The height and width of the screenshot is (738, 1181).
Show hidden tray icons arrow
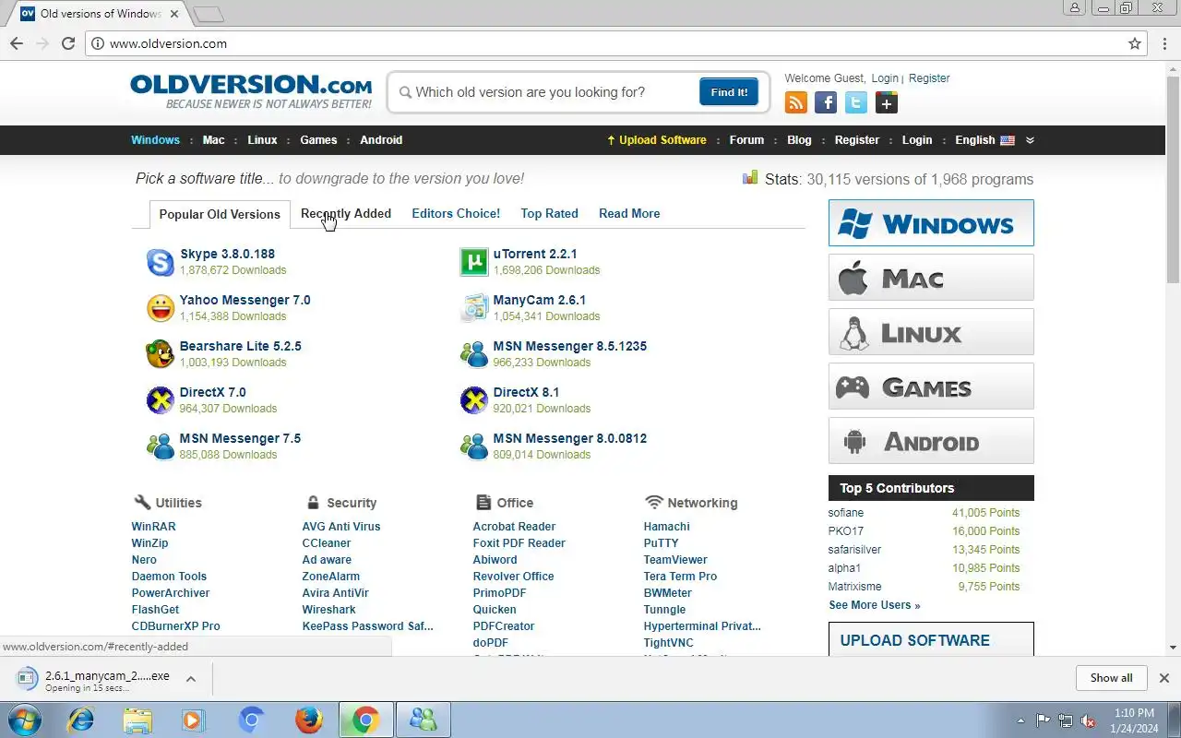(x=1020, y=720)
